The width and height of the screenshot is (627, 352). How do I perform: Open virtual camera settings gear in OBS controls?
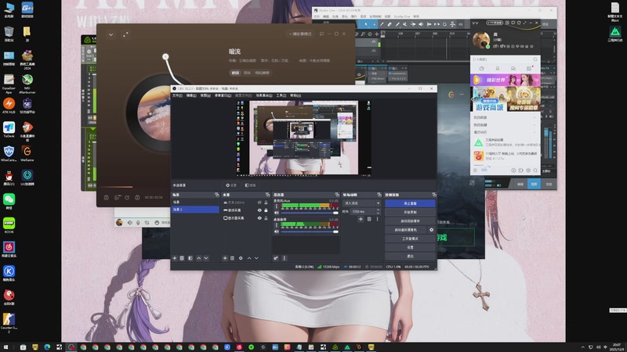(x=432, y=230)
